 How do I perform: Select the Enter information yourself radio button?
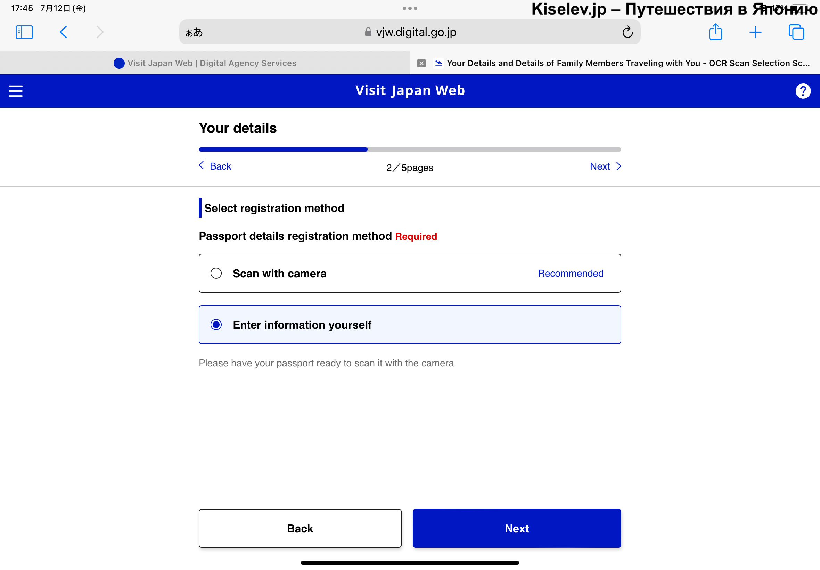coord(216,325)
